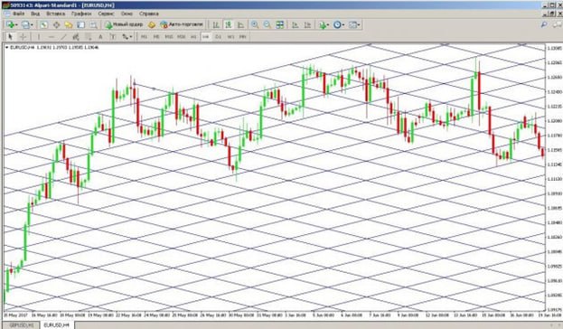Open the Справка (Help) menu

coord(148,14)
